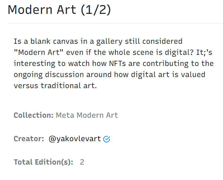Click the divider line below the title

click(115, 23)
